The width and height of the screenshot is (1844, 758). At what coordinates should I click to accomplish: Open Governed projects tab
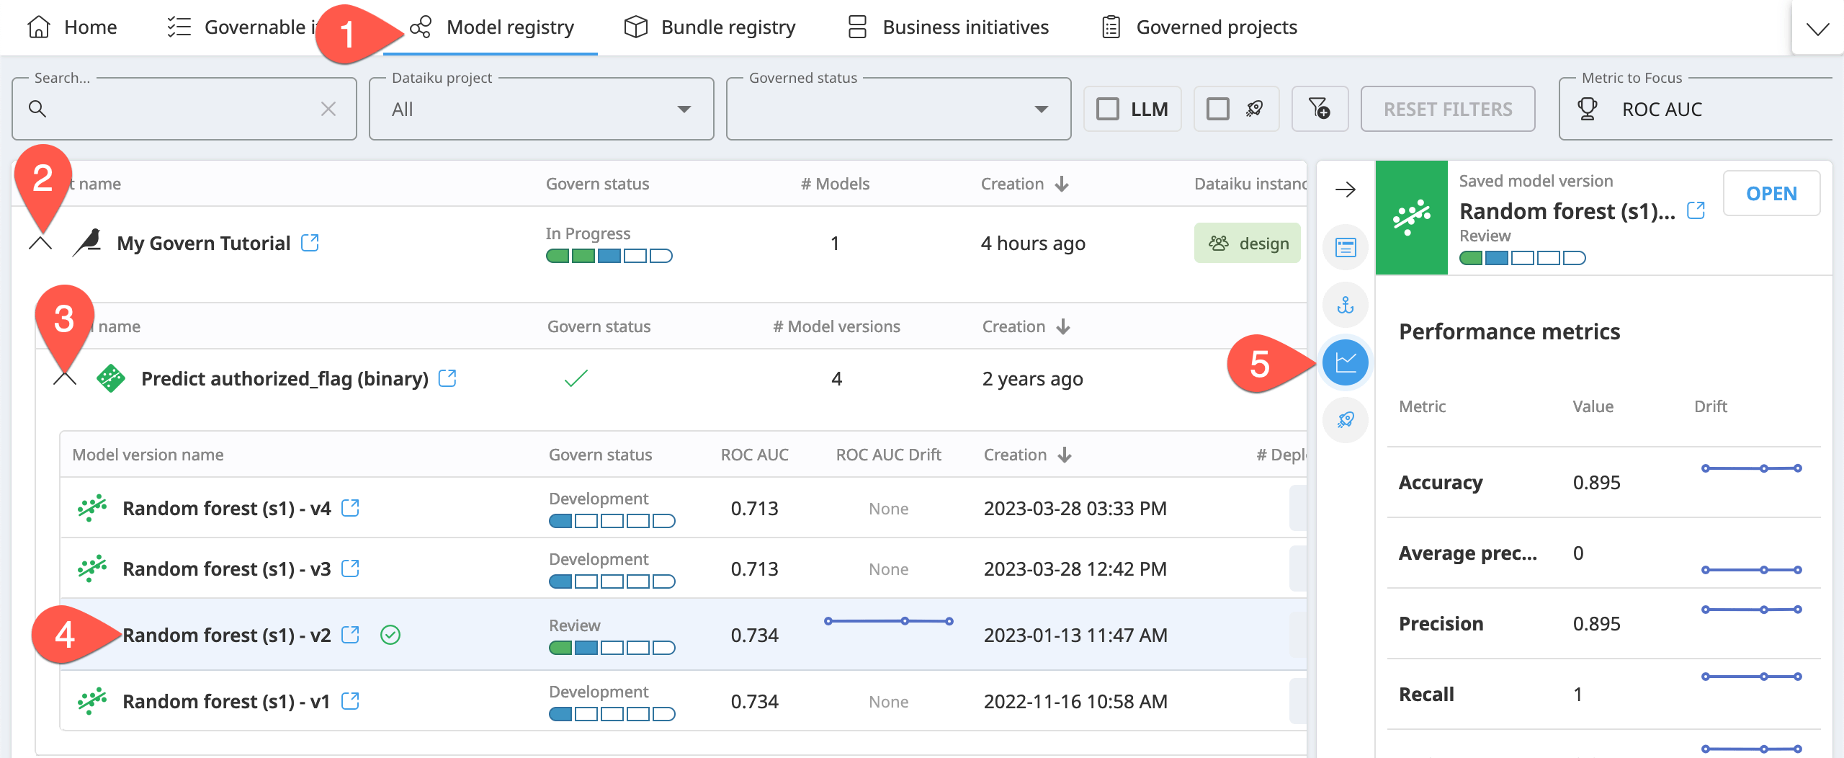1200,27
